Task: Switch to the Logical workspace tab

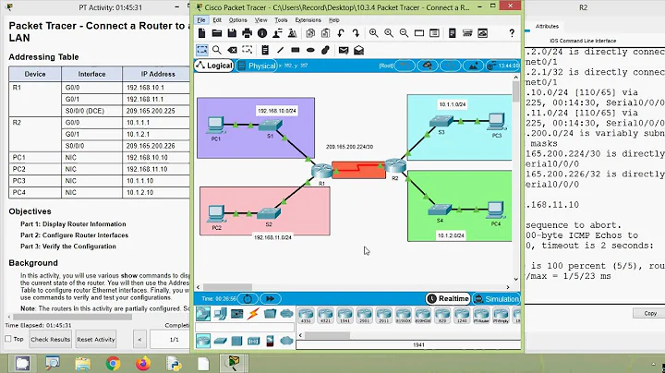Action: click(x=214, y=66)
